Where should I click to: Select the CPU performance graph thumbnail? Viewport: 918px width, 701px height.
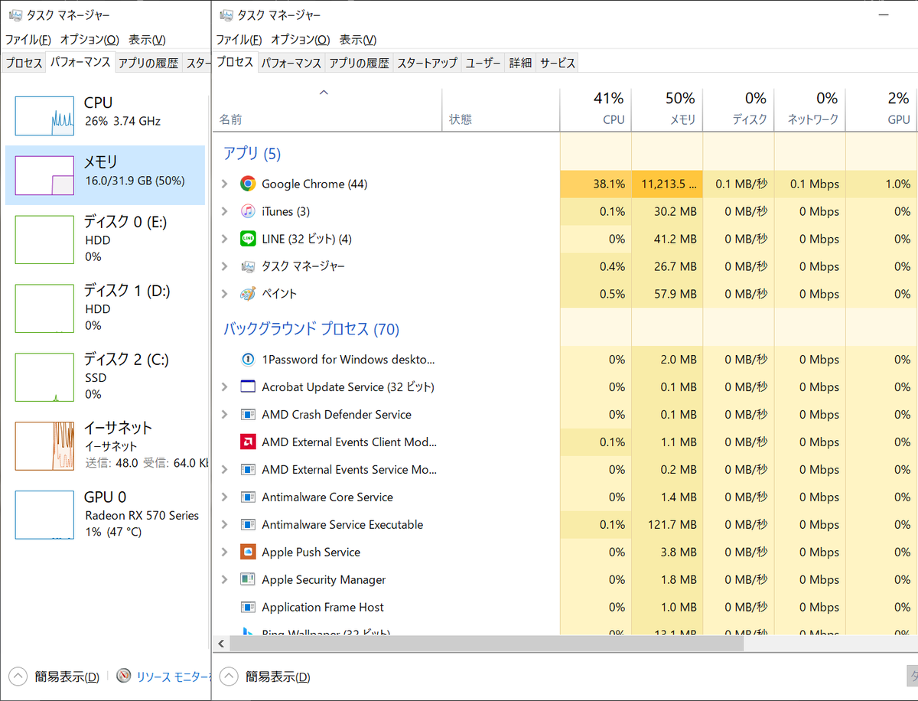(x=44, y=116)
